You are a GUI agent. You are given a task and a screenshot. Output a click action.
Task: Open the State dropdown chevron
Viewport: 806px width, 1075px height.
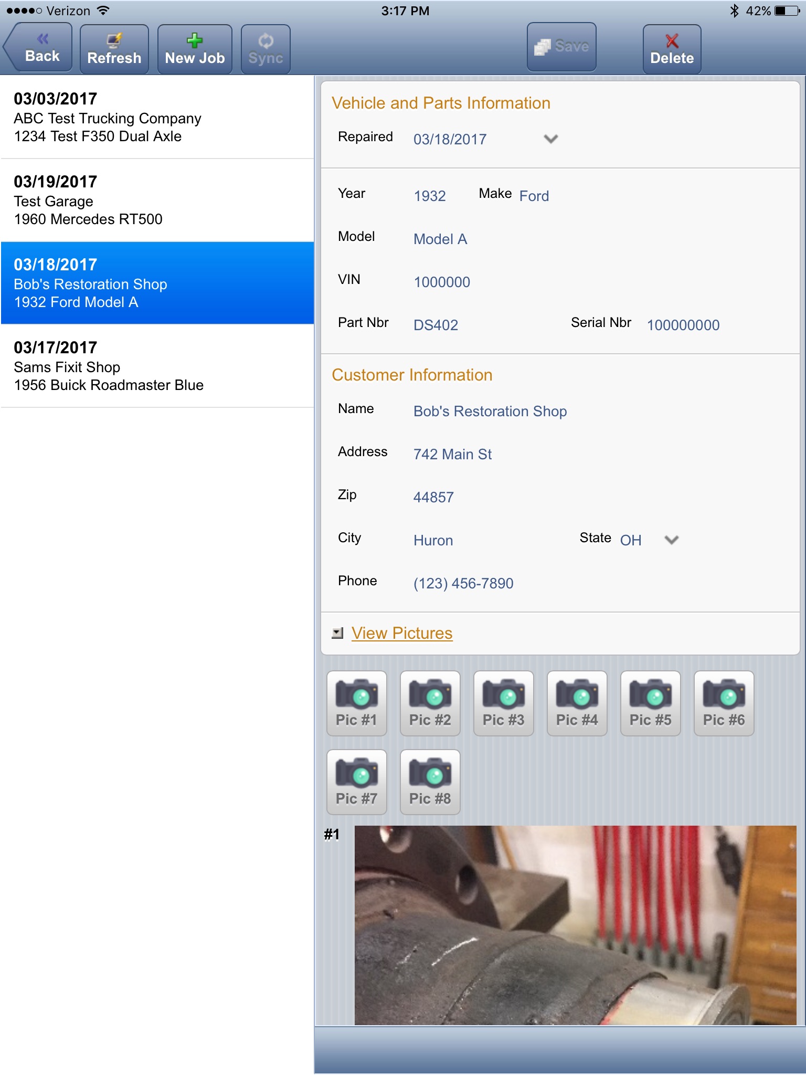tap(672, 540)
